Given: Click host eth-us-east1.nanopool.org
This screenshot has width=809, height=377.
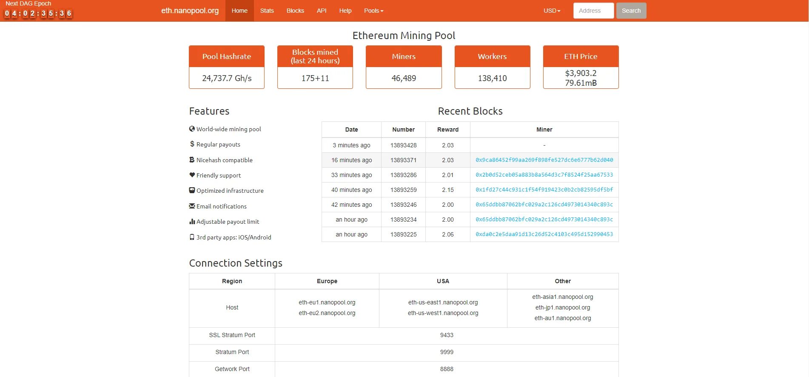Looking at the screenshot, I should [x=443, y=302].
